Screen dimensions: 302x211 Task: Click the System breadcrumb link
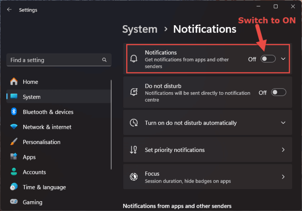pos(140,29)
